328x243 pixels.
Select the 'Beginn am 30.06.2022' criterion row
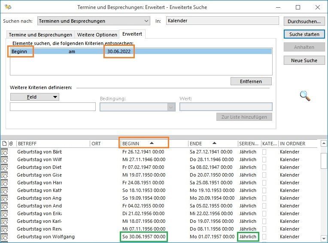pyautogui.click(x=141, y=51)
